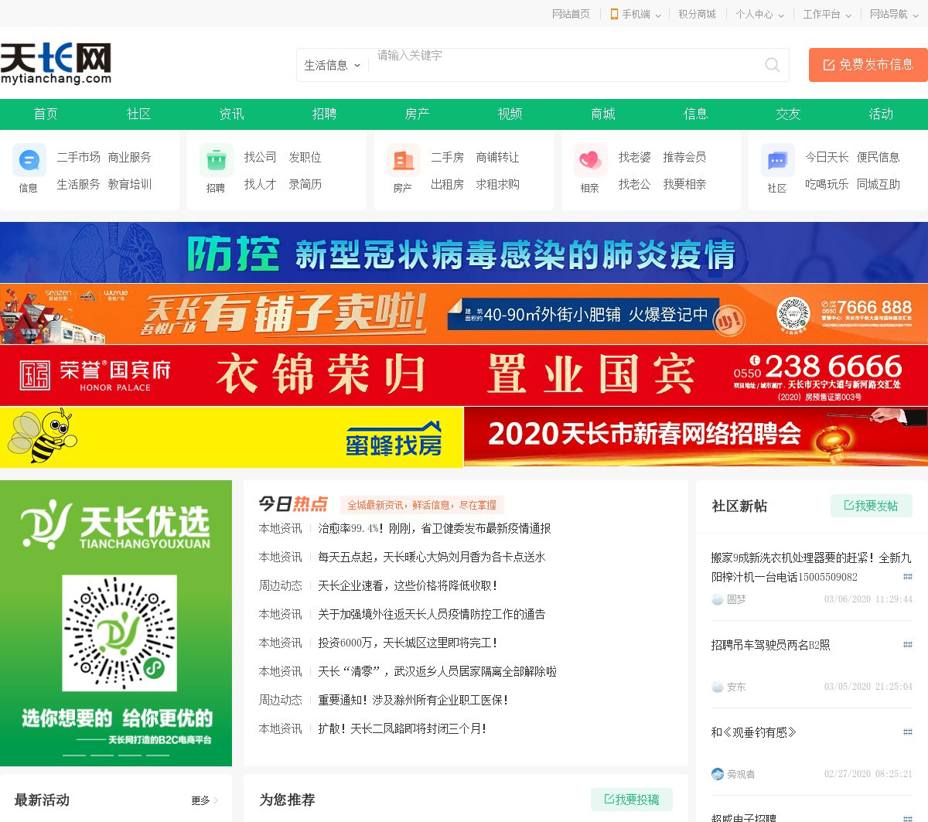Open 积分商城 top link

[697, 14]
